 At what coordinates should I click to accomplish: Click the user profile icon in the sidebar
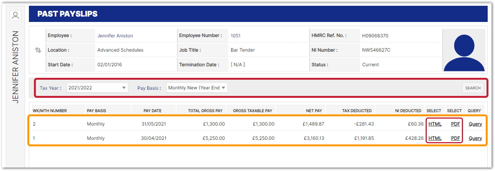click(15, 15)
